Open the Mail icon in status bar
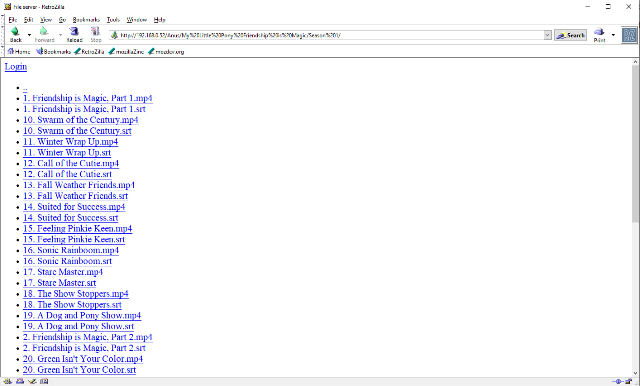Screen dimensions: 640x386 tap(20, 382)
